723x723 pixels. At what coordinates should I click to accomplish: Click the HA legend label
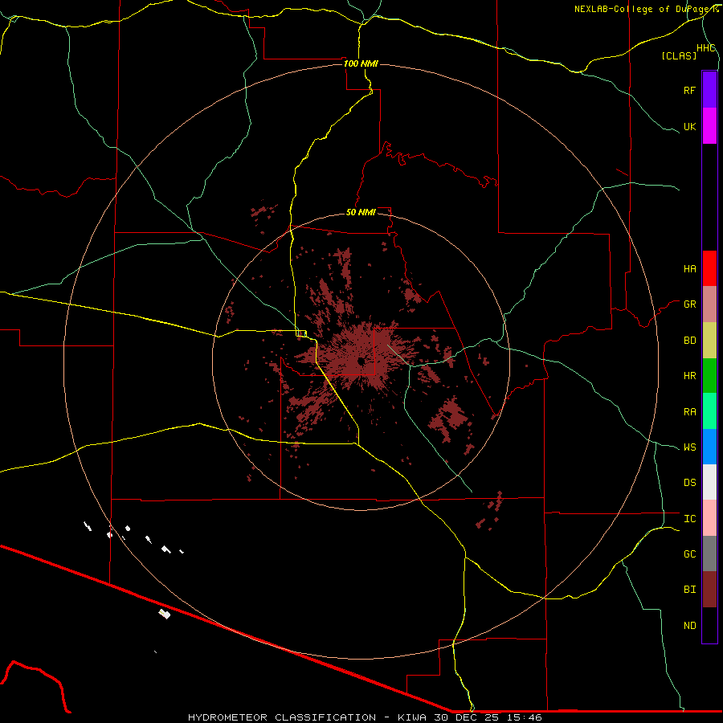point(689,269)
